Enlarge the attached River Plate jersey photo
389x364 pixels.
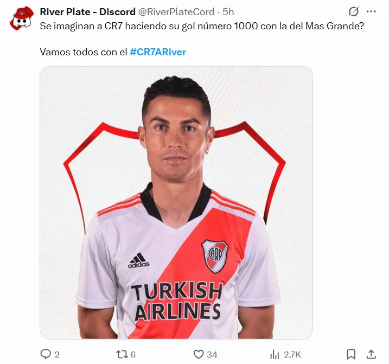click(176, 202)
